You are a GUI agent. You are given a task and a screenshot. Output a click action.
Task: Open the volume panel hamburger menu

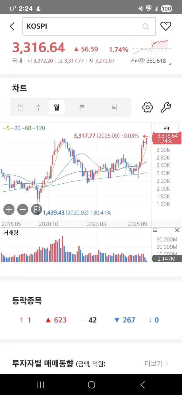(155, 230)
